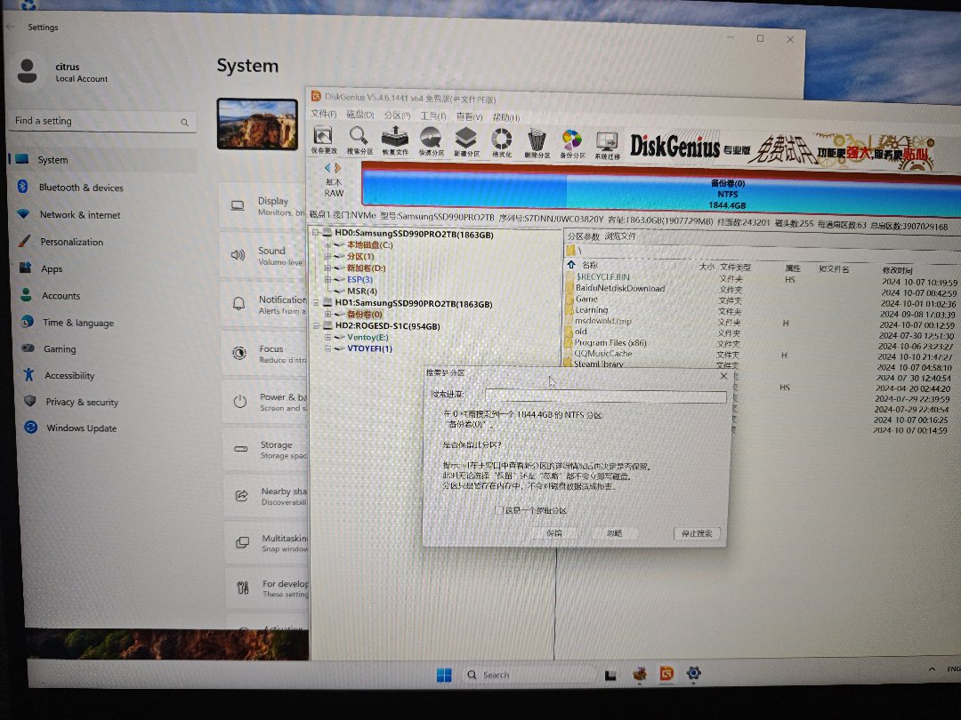Image resolution: width=961 pixels, height=720 pixels.
Task: Go to the next disk with right arrow
Action: coord(337,168)
